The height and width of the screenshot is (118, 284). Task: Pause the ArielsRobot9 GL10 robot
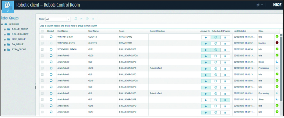[x=225, y=69]
